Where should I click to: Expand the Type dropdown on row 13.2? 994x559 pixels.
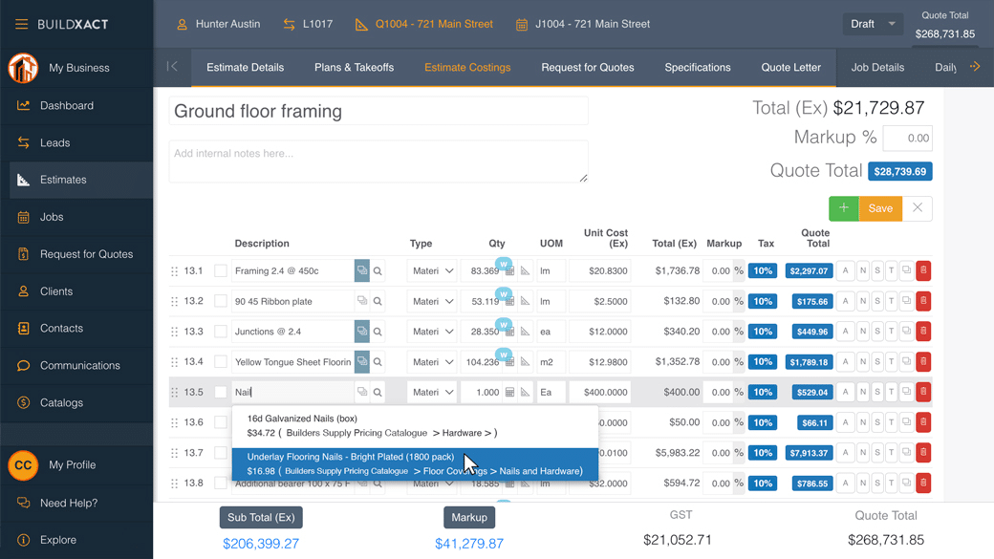pos(433,302)
